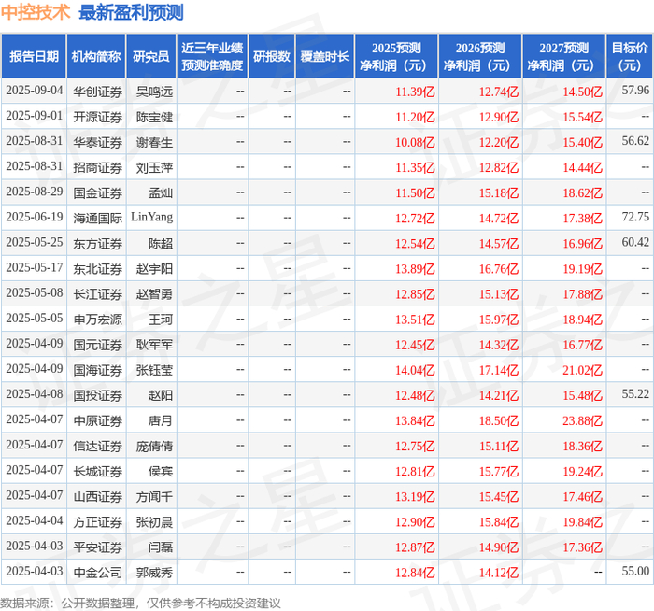
Task: Select the 开源证券 institution cell
Action: (x=97, y=117)
